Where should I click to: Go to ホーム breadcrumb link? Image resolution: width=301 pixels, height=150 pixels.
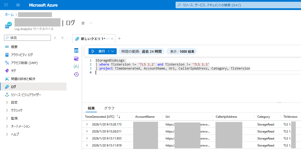(9, 14)
